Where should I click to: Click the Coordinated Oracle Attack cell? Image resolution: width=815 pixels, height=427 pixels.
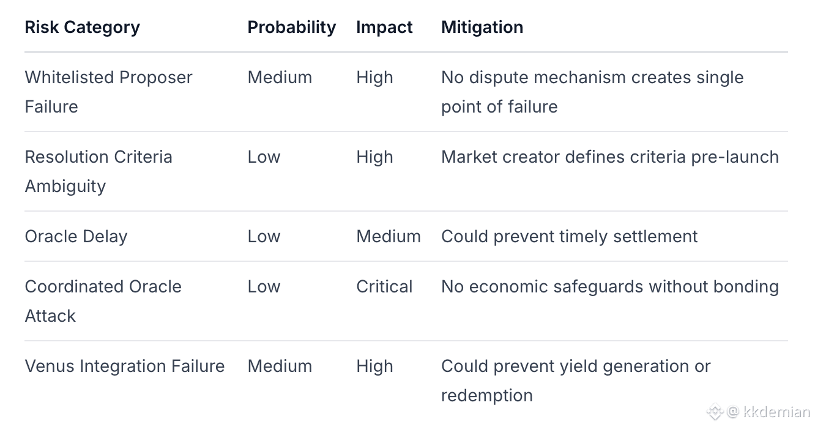[x=103, y=301]
